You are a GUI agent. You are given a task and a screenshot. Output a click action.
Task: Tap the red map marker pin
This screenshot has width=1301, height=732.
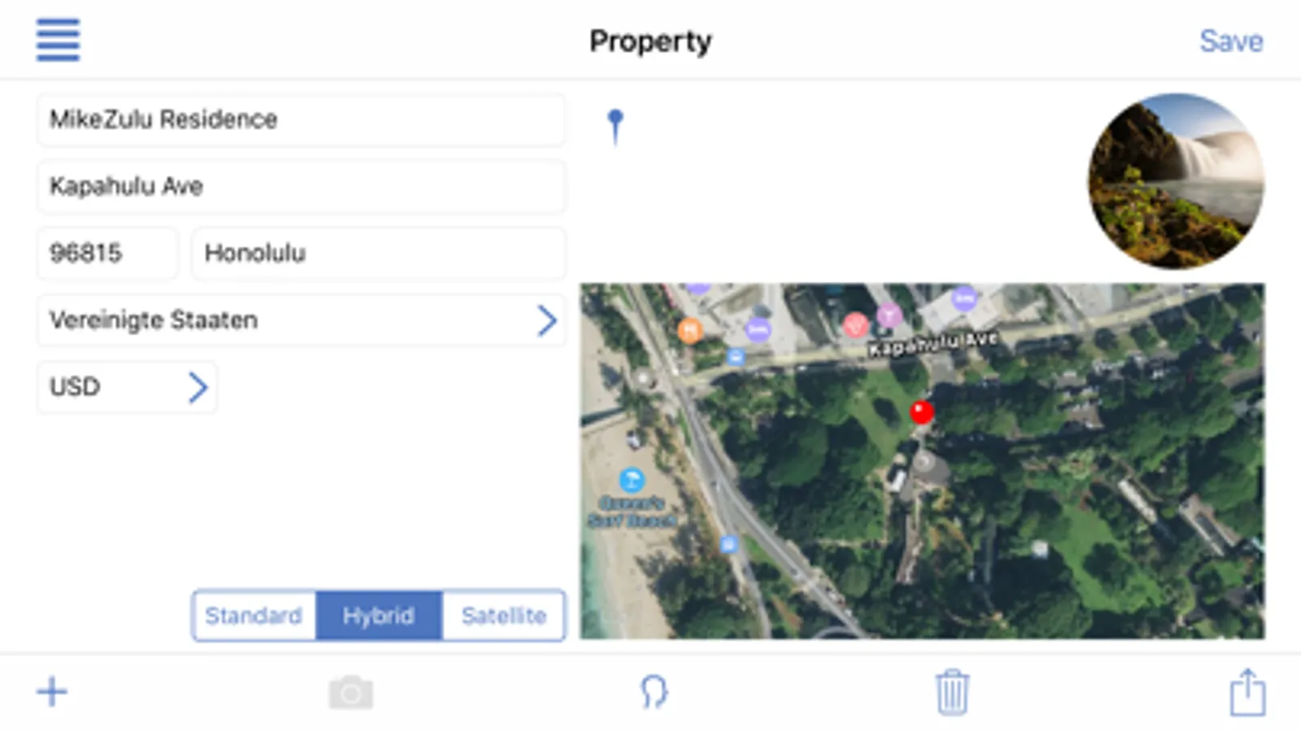click(922, 412)
